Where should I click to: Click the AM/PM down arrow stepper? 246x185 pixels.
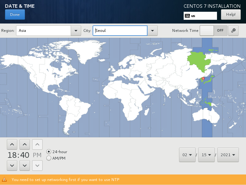point(37,166)
